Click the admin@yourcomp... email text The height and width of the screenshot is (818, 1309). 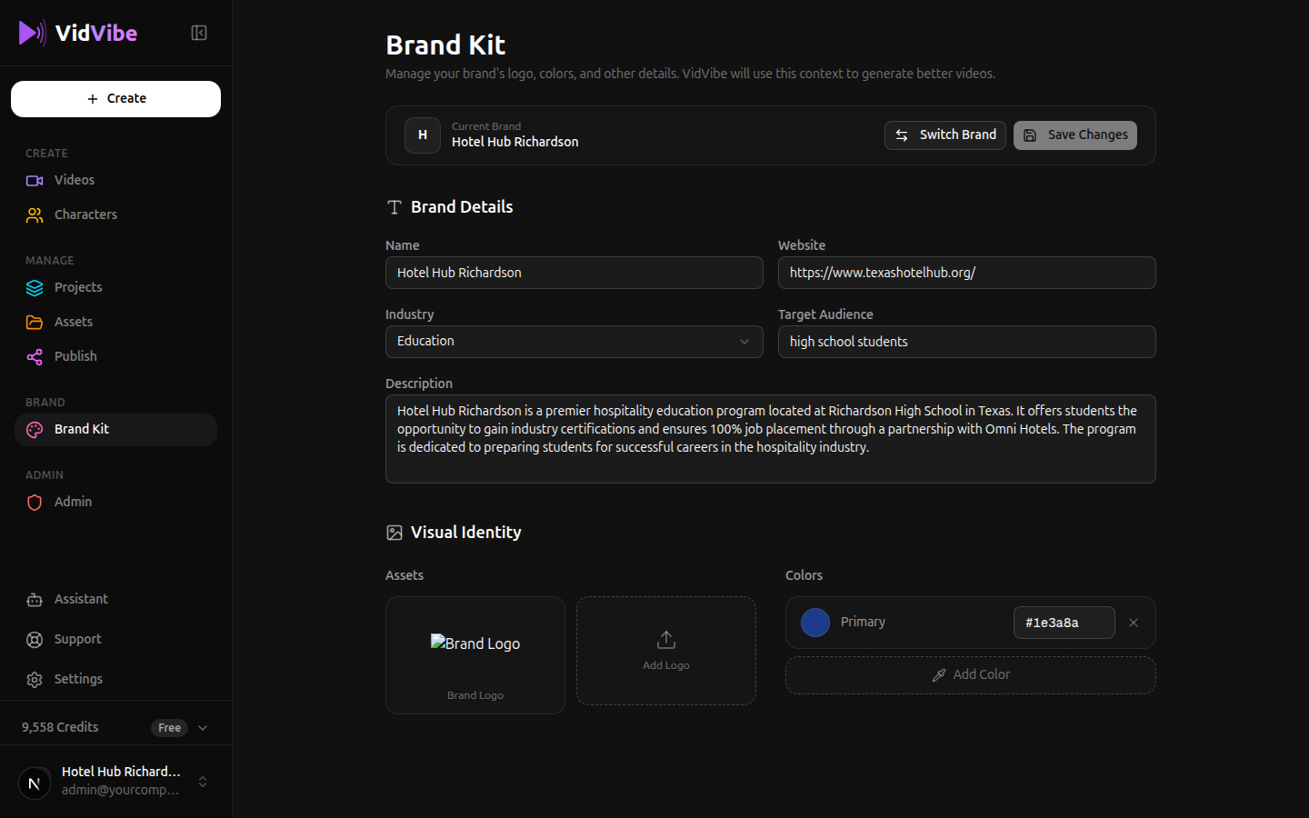[120, 790]
